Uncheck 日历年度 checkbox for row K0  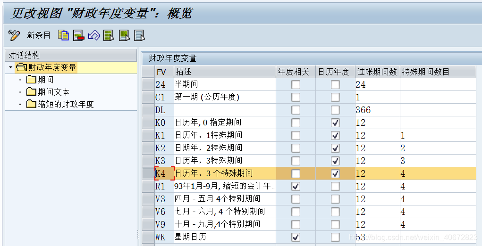point(335,123)
